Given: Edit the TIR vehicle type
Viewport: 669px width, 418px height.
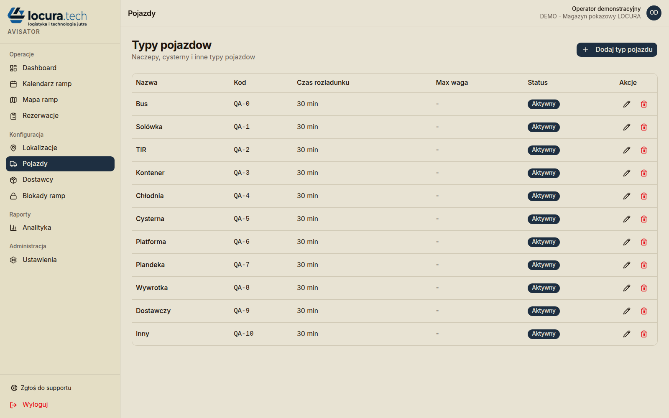Looking at the screenshot, I should click(x=626, y=150).
